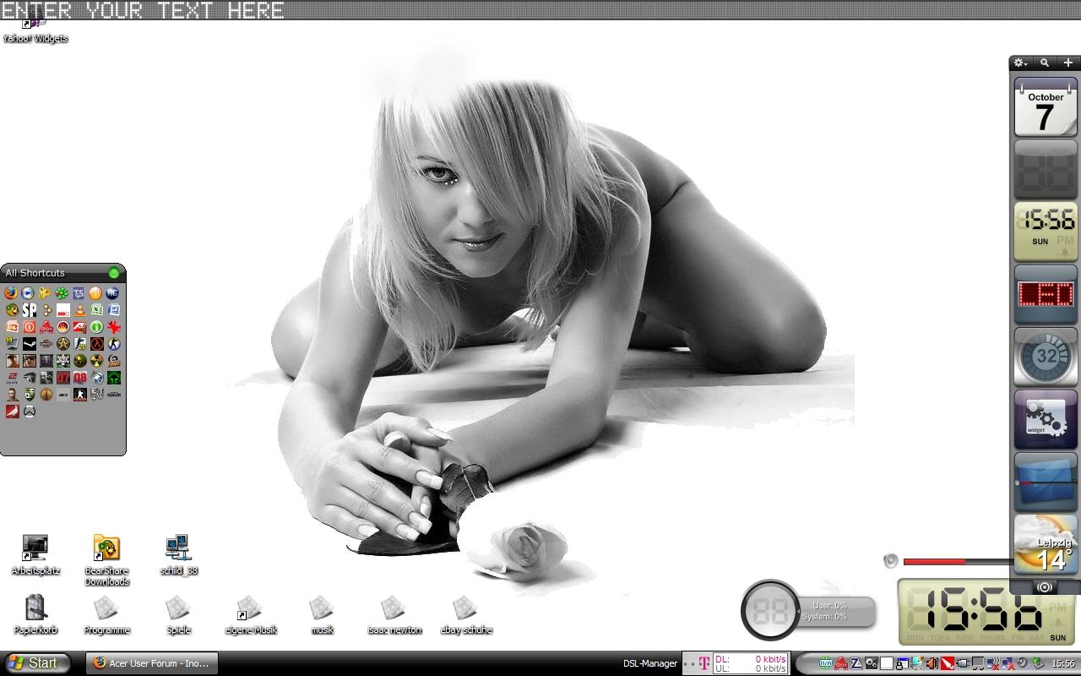Open the Papierkorb recycle bin
This screenshot has width=1081, height=676.
(x=35, y=608)
